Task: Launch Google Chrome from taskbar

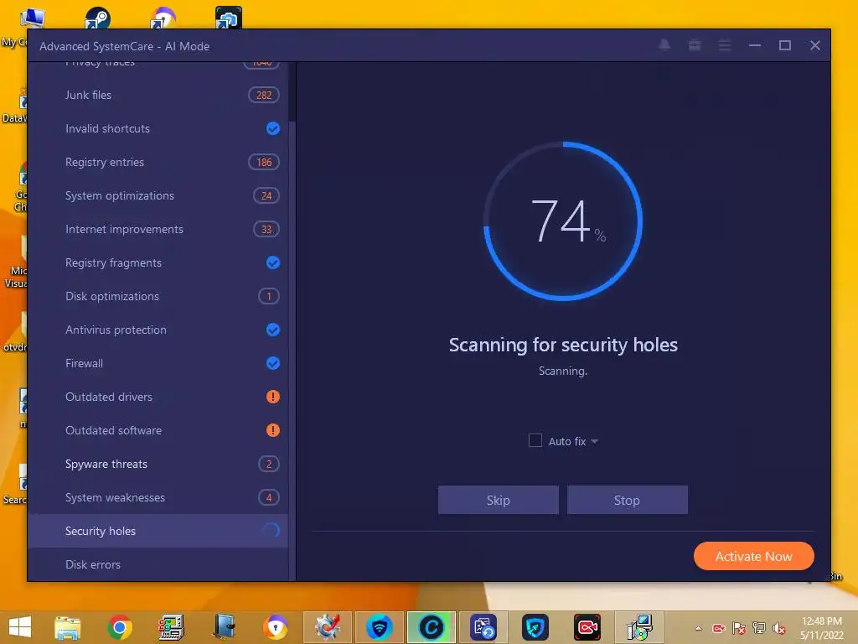Action: (119, 627)
